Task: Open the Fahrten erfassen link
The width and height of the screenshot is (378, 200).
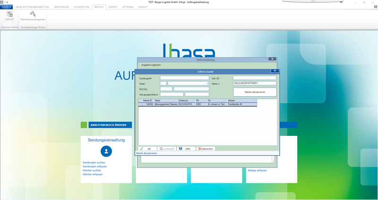Action: (x=93, y=174)
